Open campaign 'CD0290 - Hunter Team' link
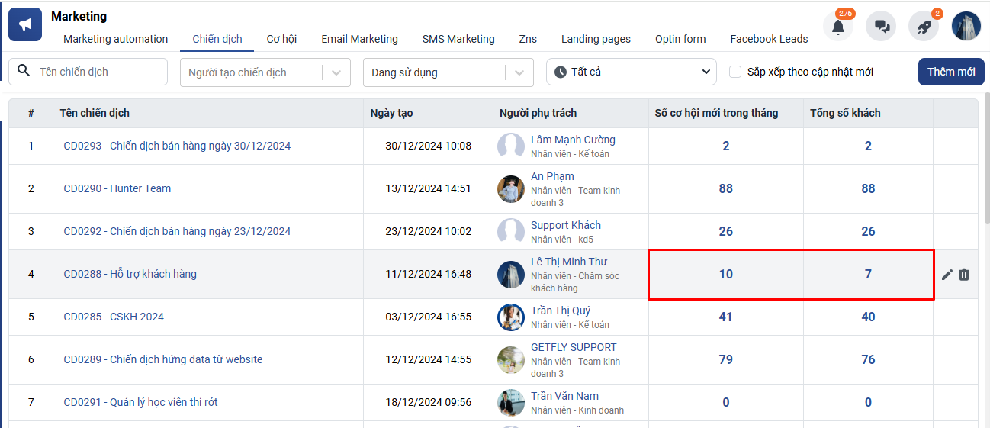The width and height of the screenshot is (990, 428). point(117,188)
